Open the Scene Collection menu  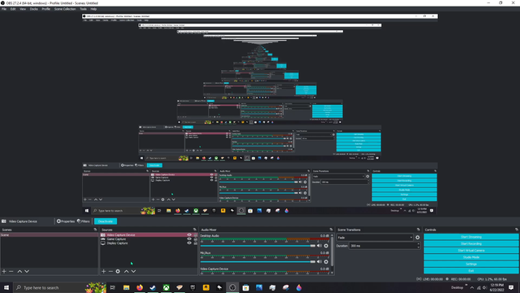[65, 9]
